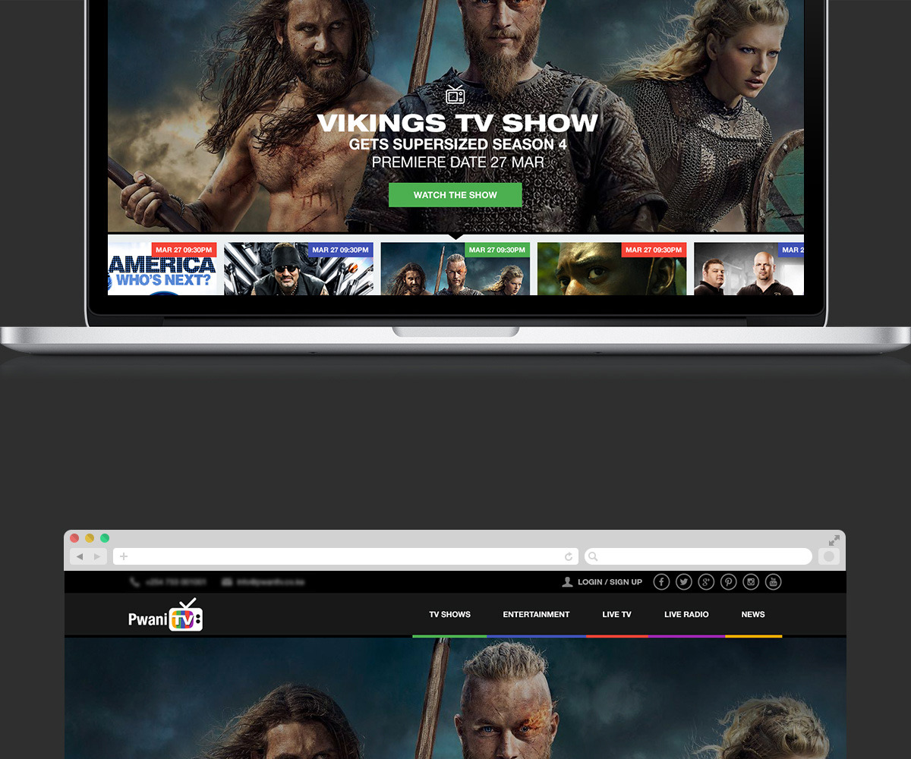Image resolution: width=911 pixels, height=759 pixels.
Task: Minimize the browser window with yellow button
Action: click(90, 538)
